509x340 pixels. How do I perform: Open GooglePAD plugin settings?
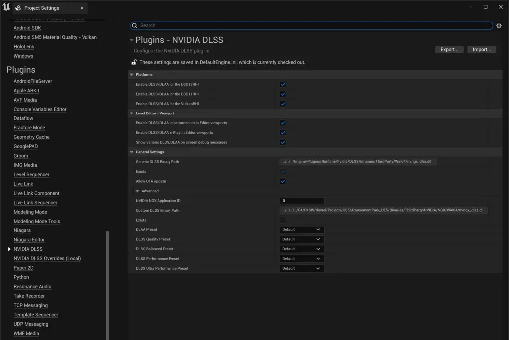[26, 146]
